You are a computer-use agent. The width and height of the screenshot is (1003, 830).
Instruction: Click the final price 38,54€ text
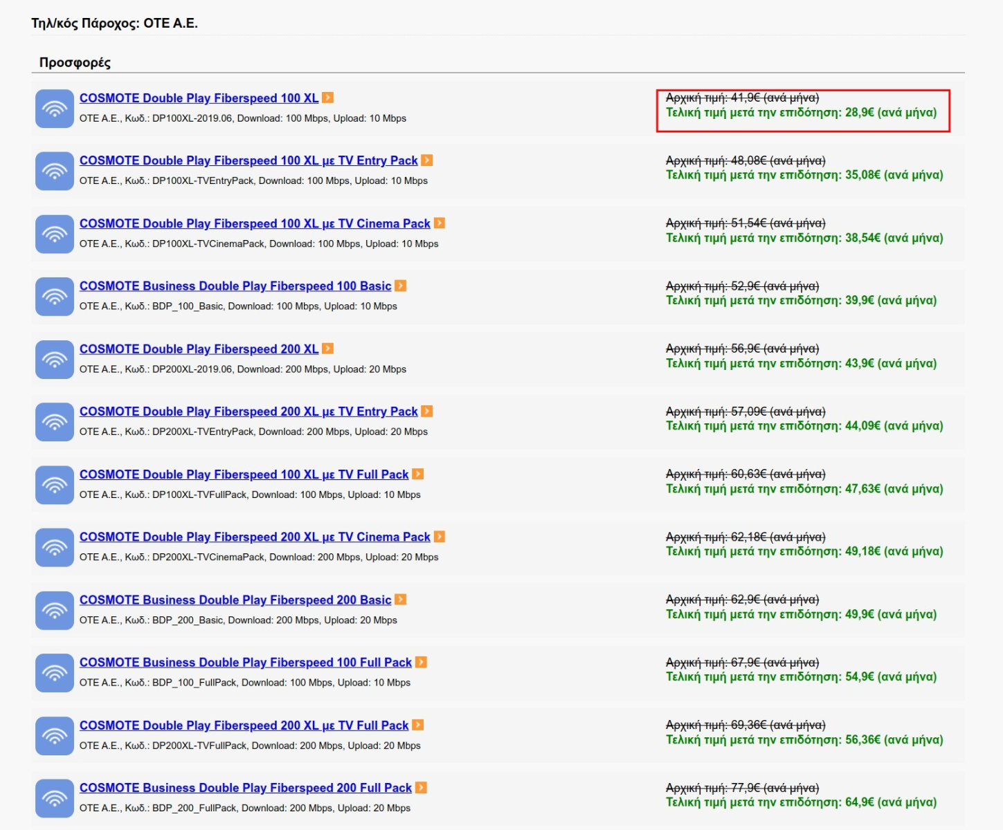(x=804, y=238)
